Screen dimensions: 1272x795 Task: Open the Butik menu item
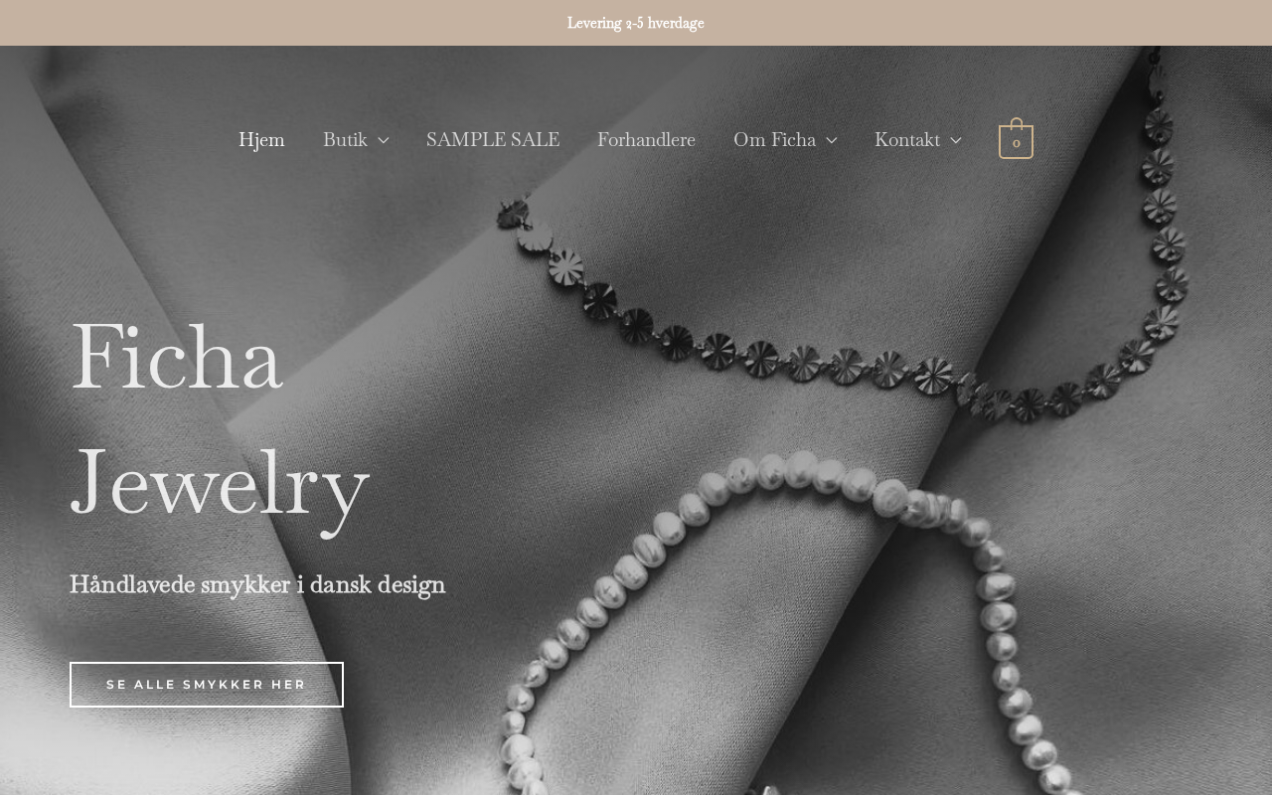pos(345,140)
